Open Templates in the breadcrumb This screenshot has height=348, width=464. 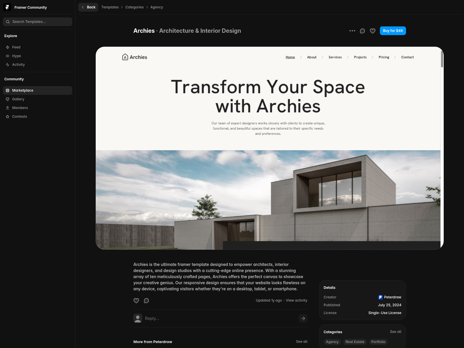110,7
